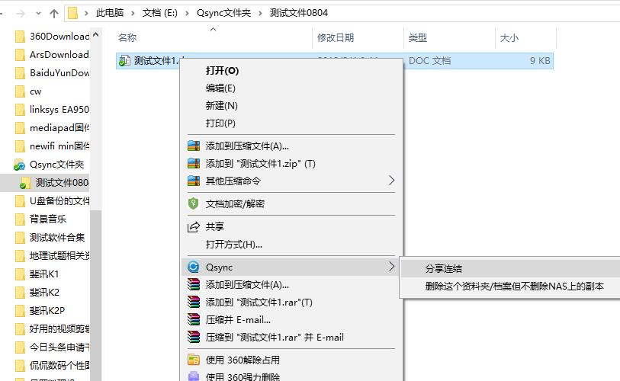Click the 360解除占用 folder icon
This screenshot has width=620, height=381.
(x=194, y=360)
